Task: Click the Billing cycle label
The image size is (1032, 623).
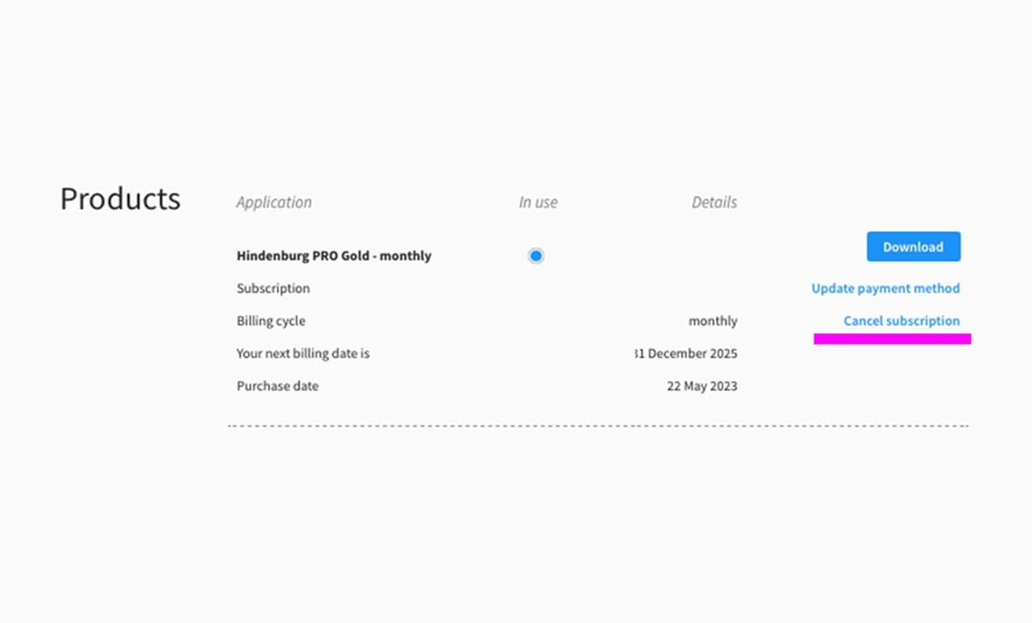Action: tap(271, 321)
